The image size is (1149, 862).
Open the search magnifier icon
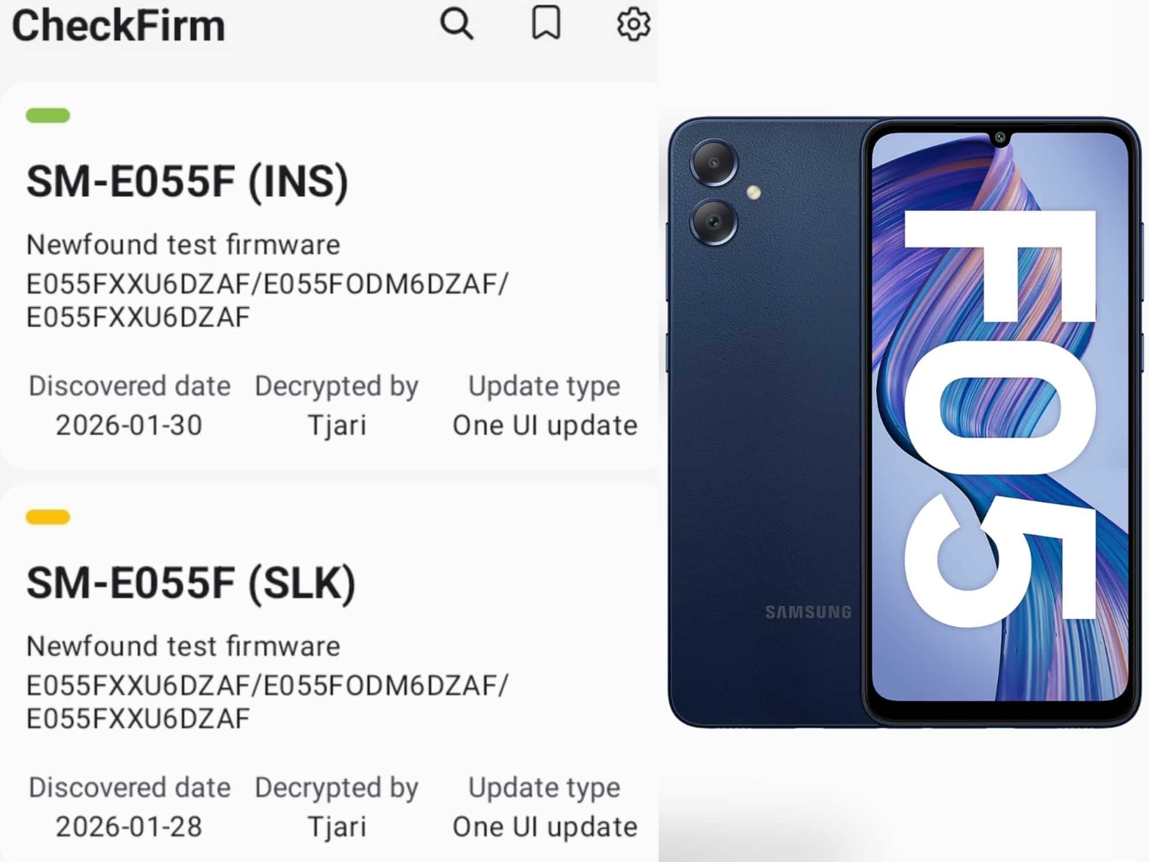click(x=457, y=25)
